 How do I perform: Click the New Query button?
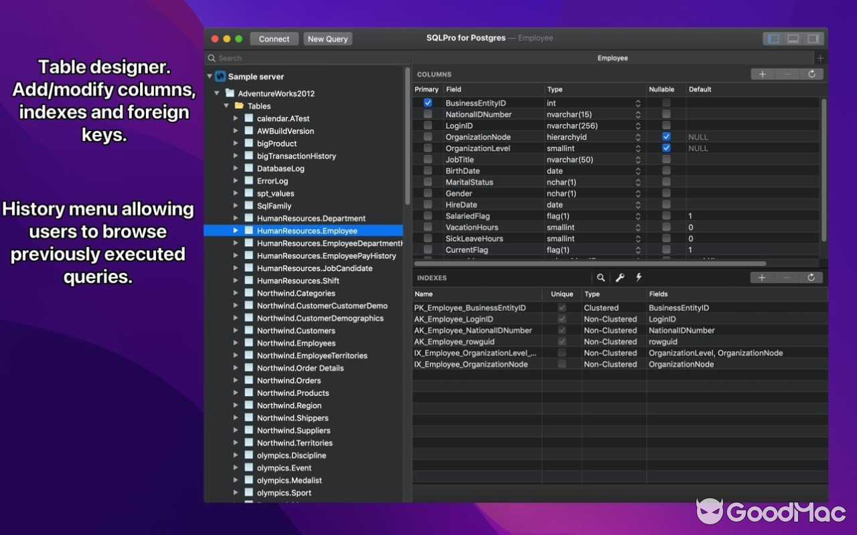point(327,38)
